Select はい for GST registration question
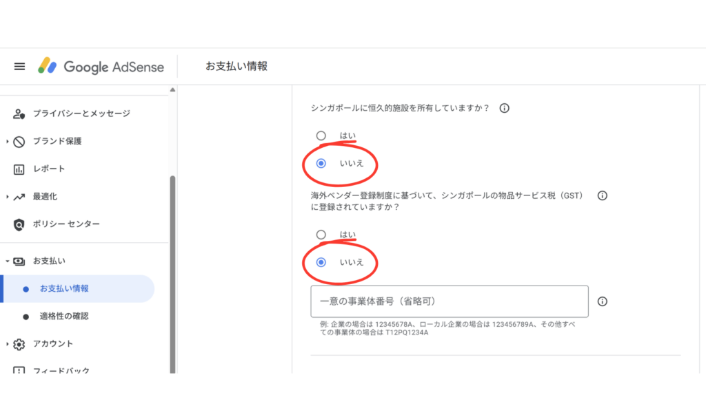The width and height of the screenshot is (706, 397). 321,235
